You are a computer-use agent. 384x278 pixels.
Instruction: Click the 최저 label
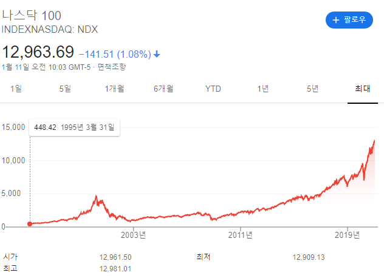204,257
